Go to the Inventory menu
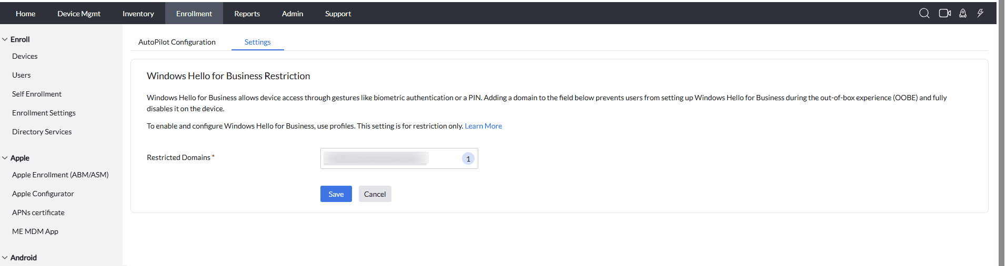The image size is (1006, 266). pyautogui.click(x=138, y=14)
